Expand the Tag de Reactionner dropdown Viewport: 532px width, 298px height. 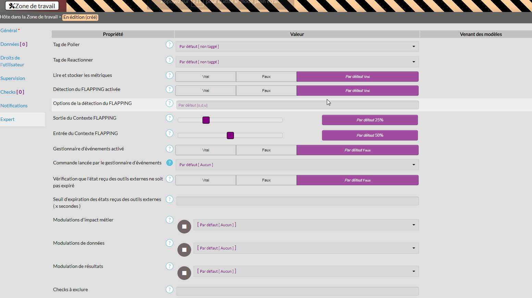pyautogui.click(x=297, y=62)
